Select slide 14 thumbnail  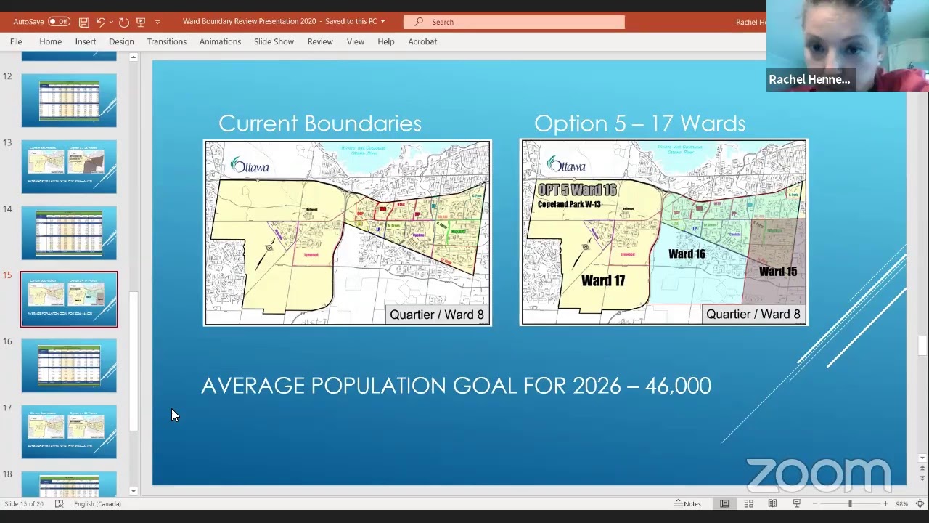click(x=69, y=233)
